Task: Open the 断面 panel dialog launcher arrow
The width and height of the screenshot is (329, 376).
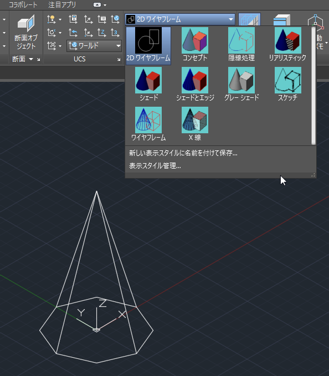Action: point(38,59)
